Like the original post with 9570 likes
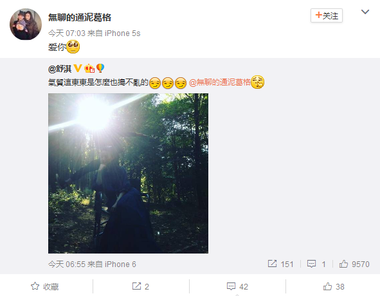This screenshot has width=380, height=296. [354, 264]
